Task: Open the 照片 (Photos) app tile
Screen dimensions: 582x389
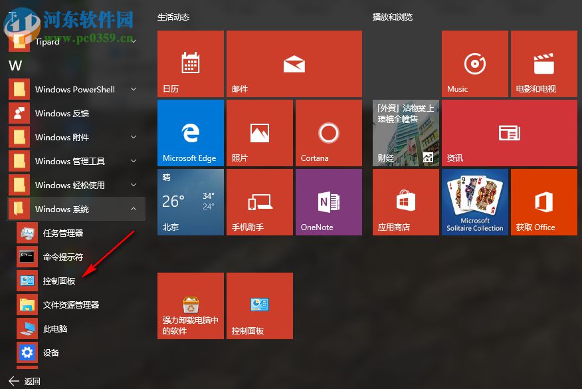Action: 260,132
